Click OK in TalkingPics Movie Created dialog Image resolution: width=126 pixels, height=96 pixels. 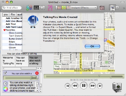(x=92, y=46)
